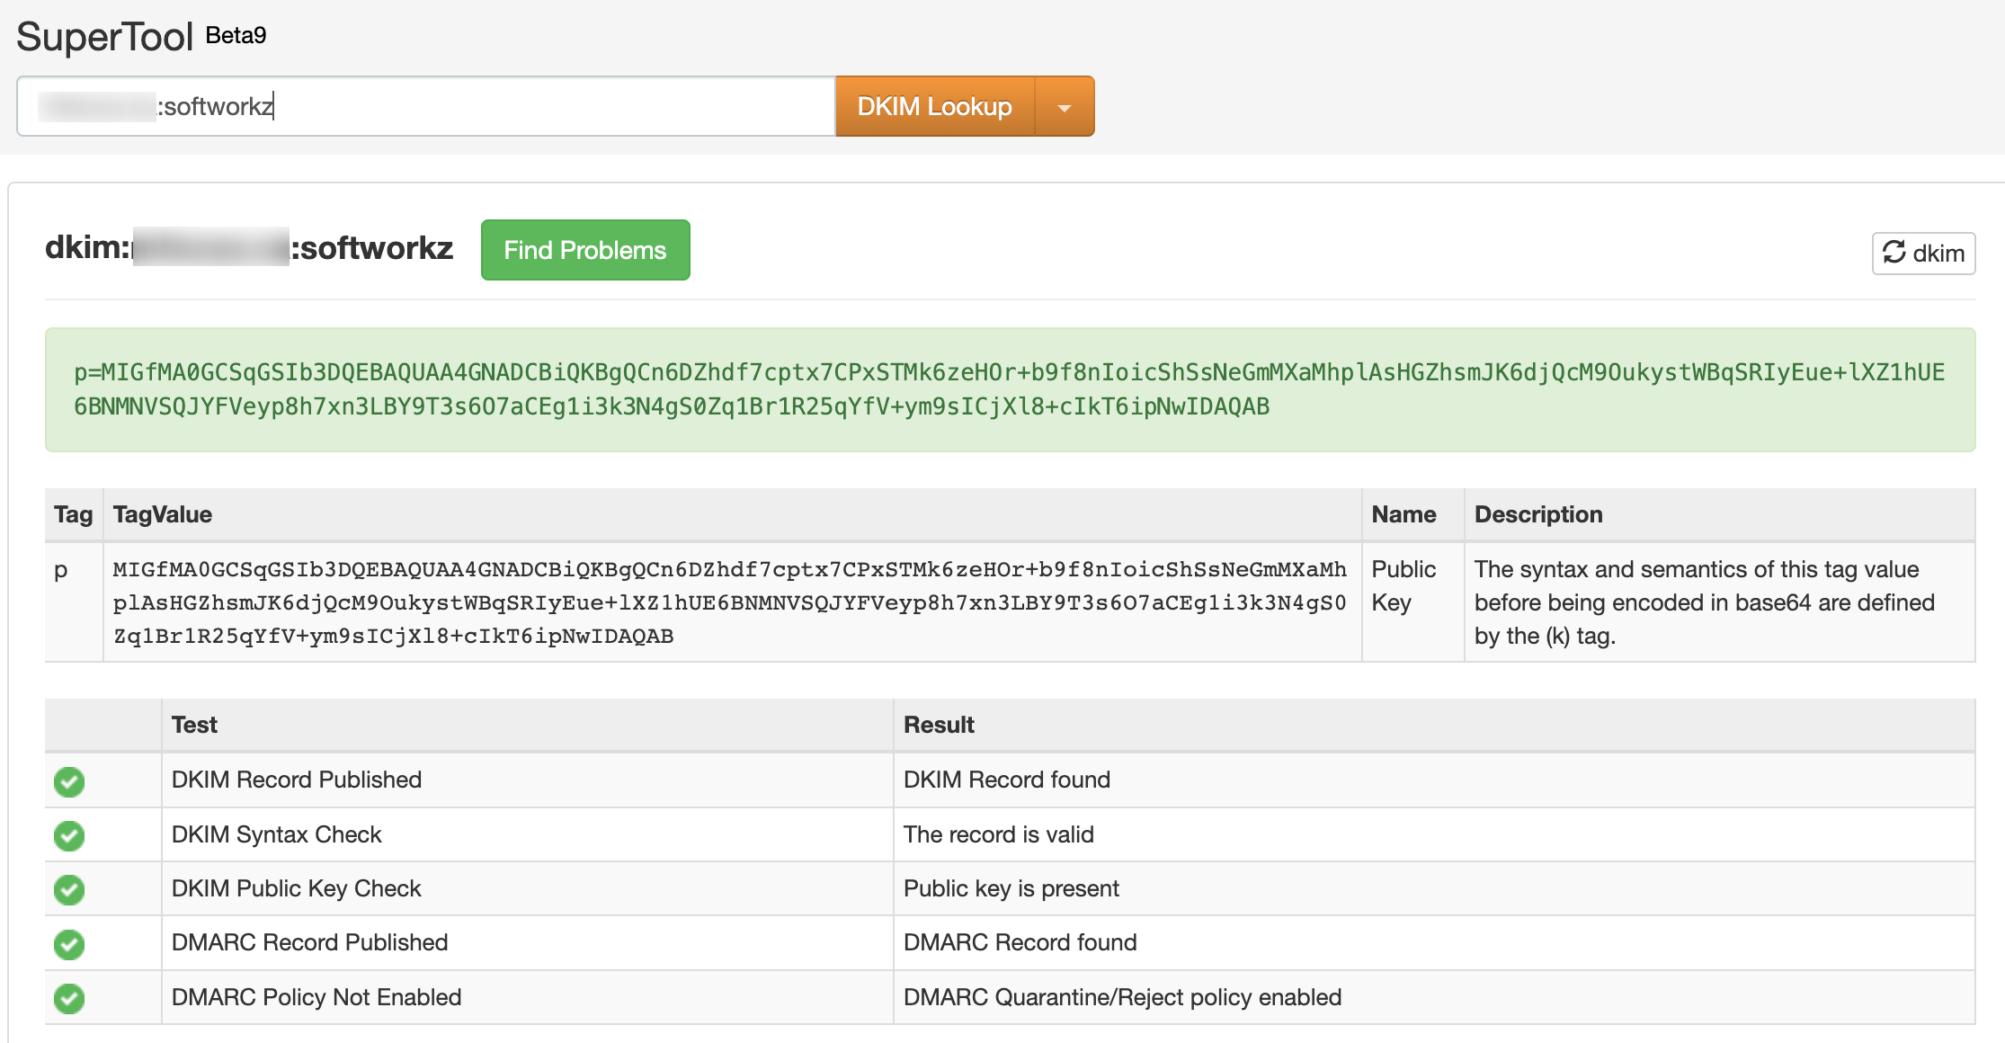Viewport: 2005px width, 1043px height.
Task: Click the DKIM Lookup button
Action: coord(934,106)
